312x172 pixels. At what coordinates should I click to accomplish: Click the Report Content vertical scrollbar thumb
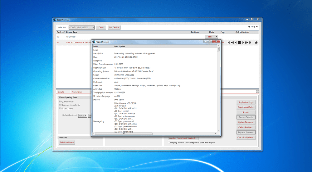coord(218,49)
